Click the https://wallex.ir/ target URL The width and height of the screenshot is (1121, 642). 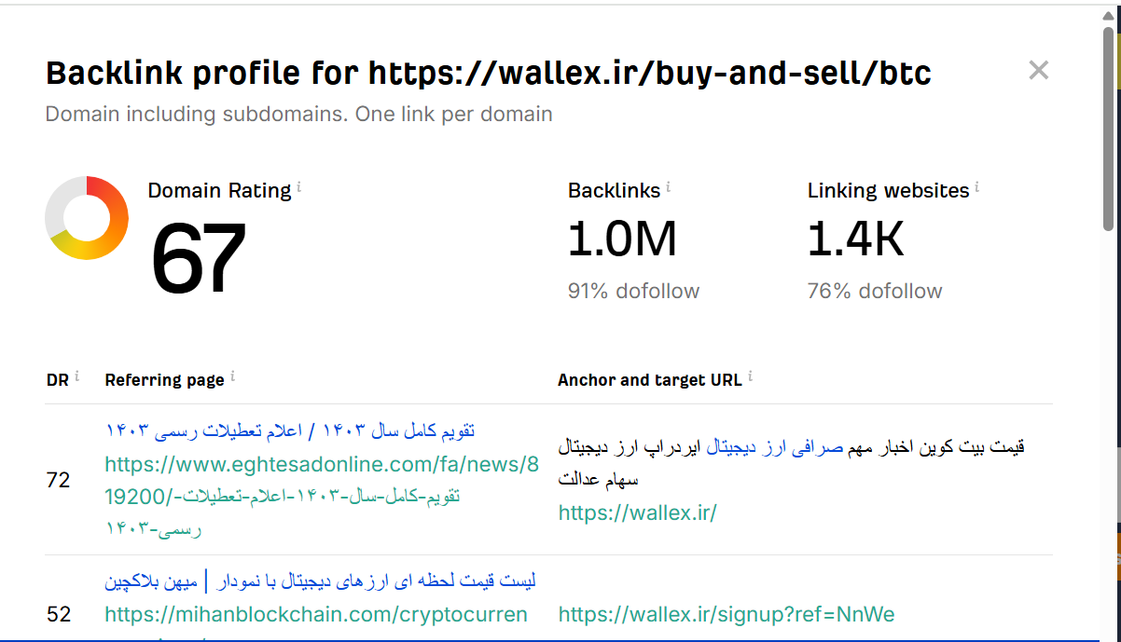pos(637,512)
